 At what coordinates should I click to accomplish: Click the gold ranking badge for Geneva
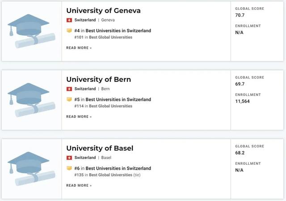(x=69, y=31)
